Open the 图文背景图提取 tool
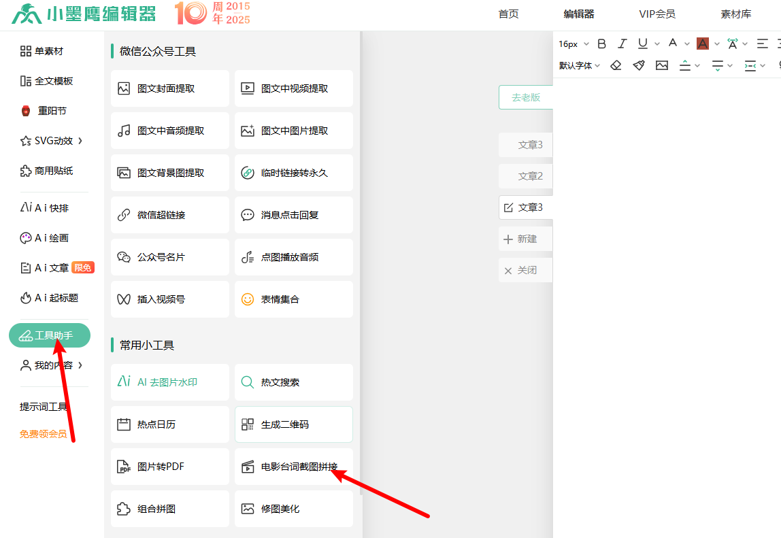The width and height of the screenshot is (781, 538). point(170,173)
